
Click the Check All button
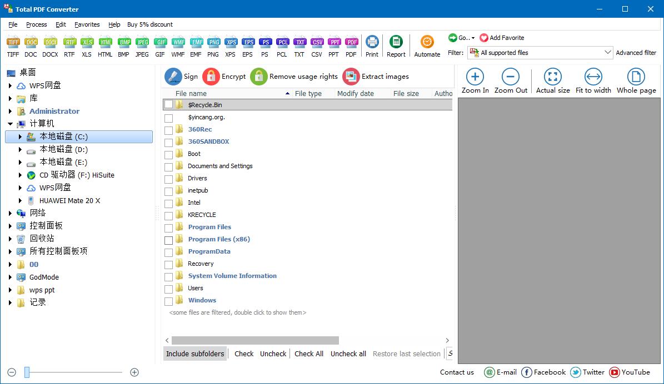(x=309, y=353)
